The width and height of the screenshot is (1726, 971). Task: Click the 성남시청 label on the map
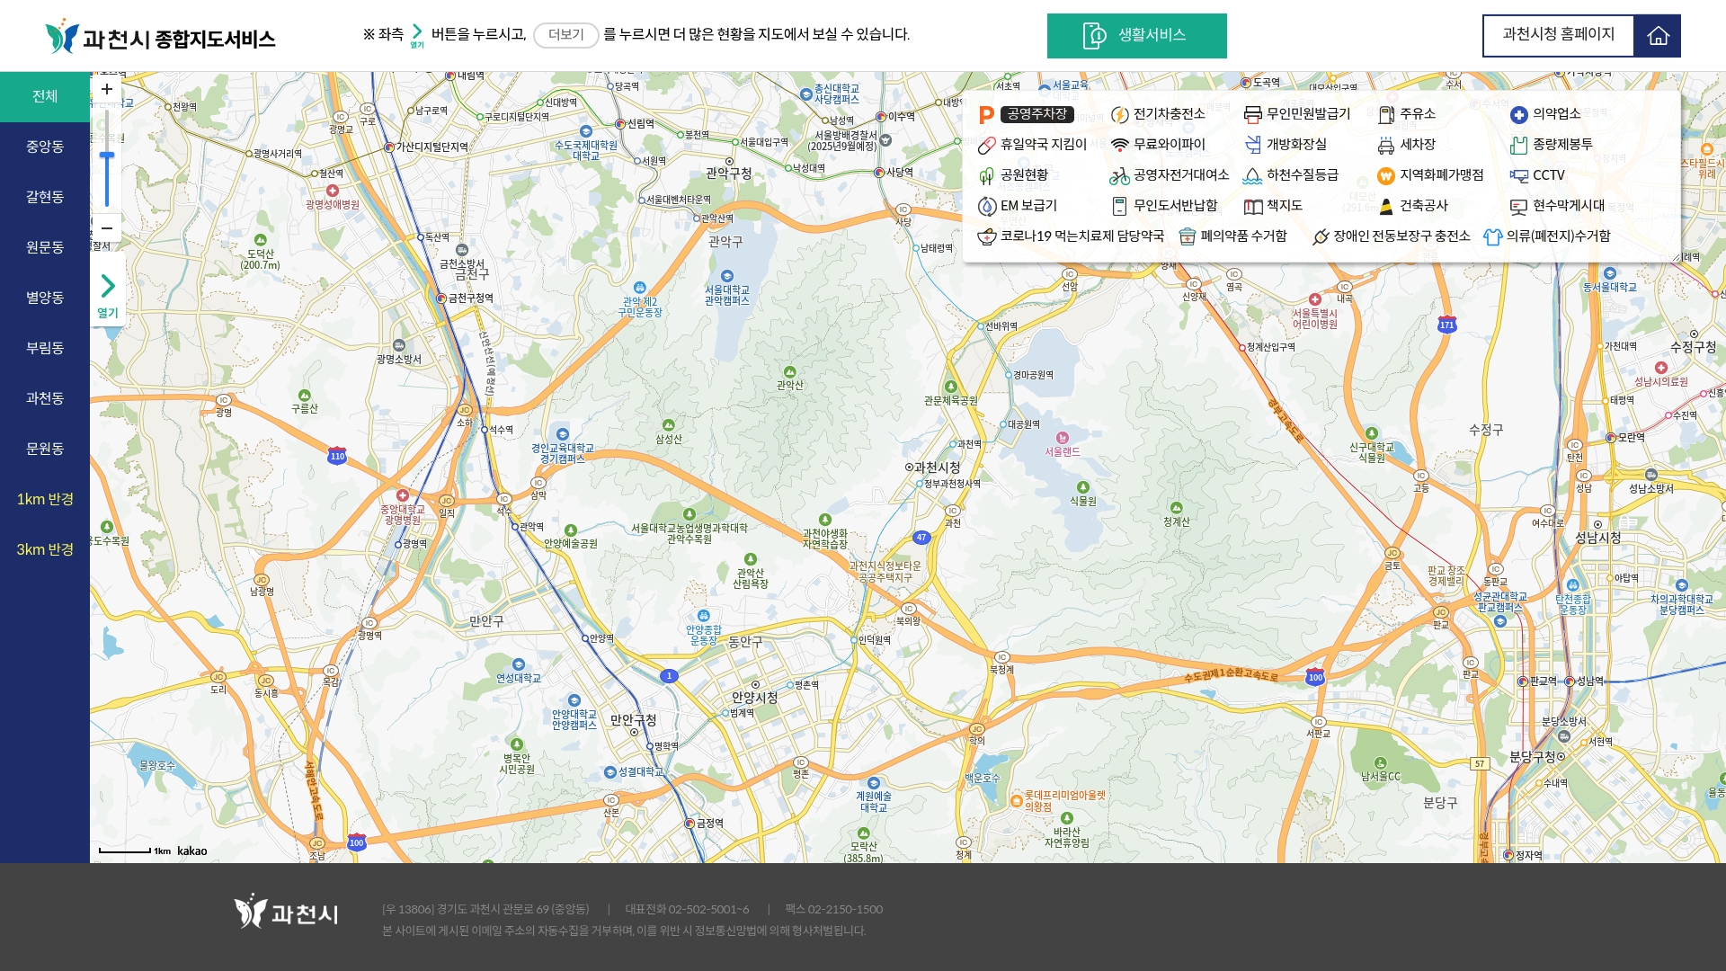(1597, 538)
